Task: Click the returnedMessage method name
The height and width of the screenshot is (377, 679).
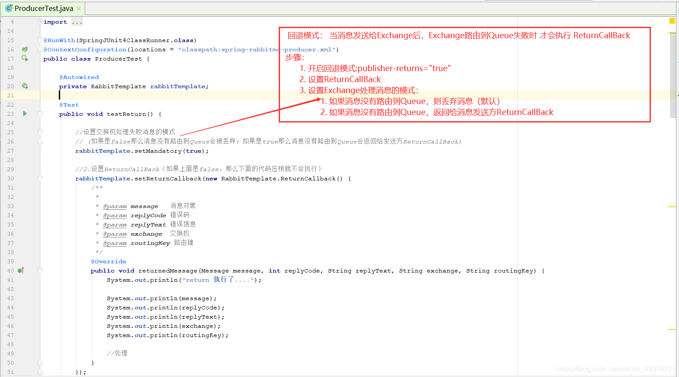Action: click(168, 270)
